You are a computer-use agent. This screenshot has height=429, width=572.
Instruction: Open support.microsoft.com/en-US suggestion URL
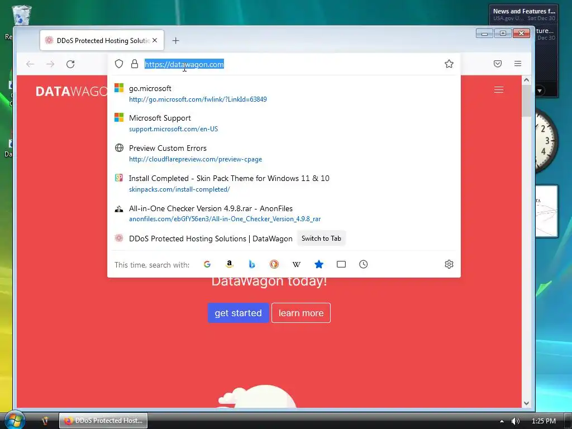[x=173, y=129]
